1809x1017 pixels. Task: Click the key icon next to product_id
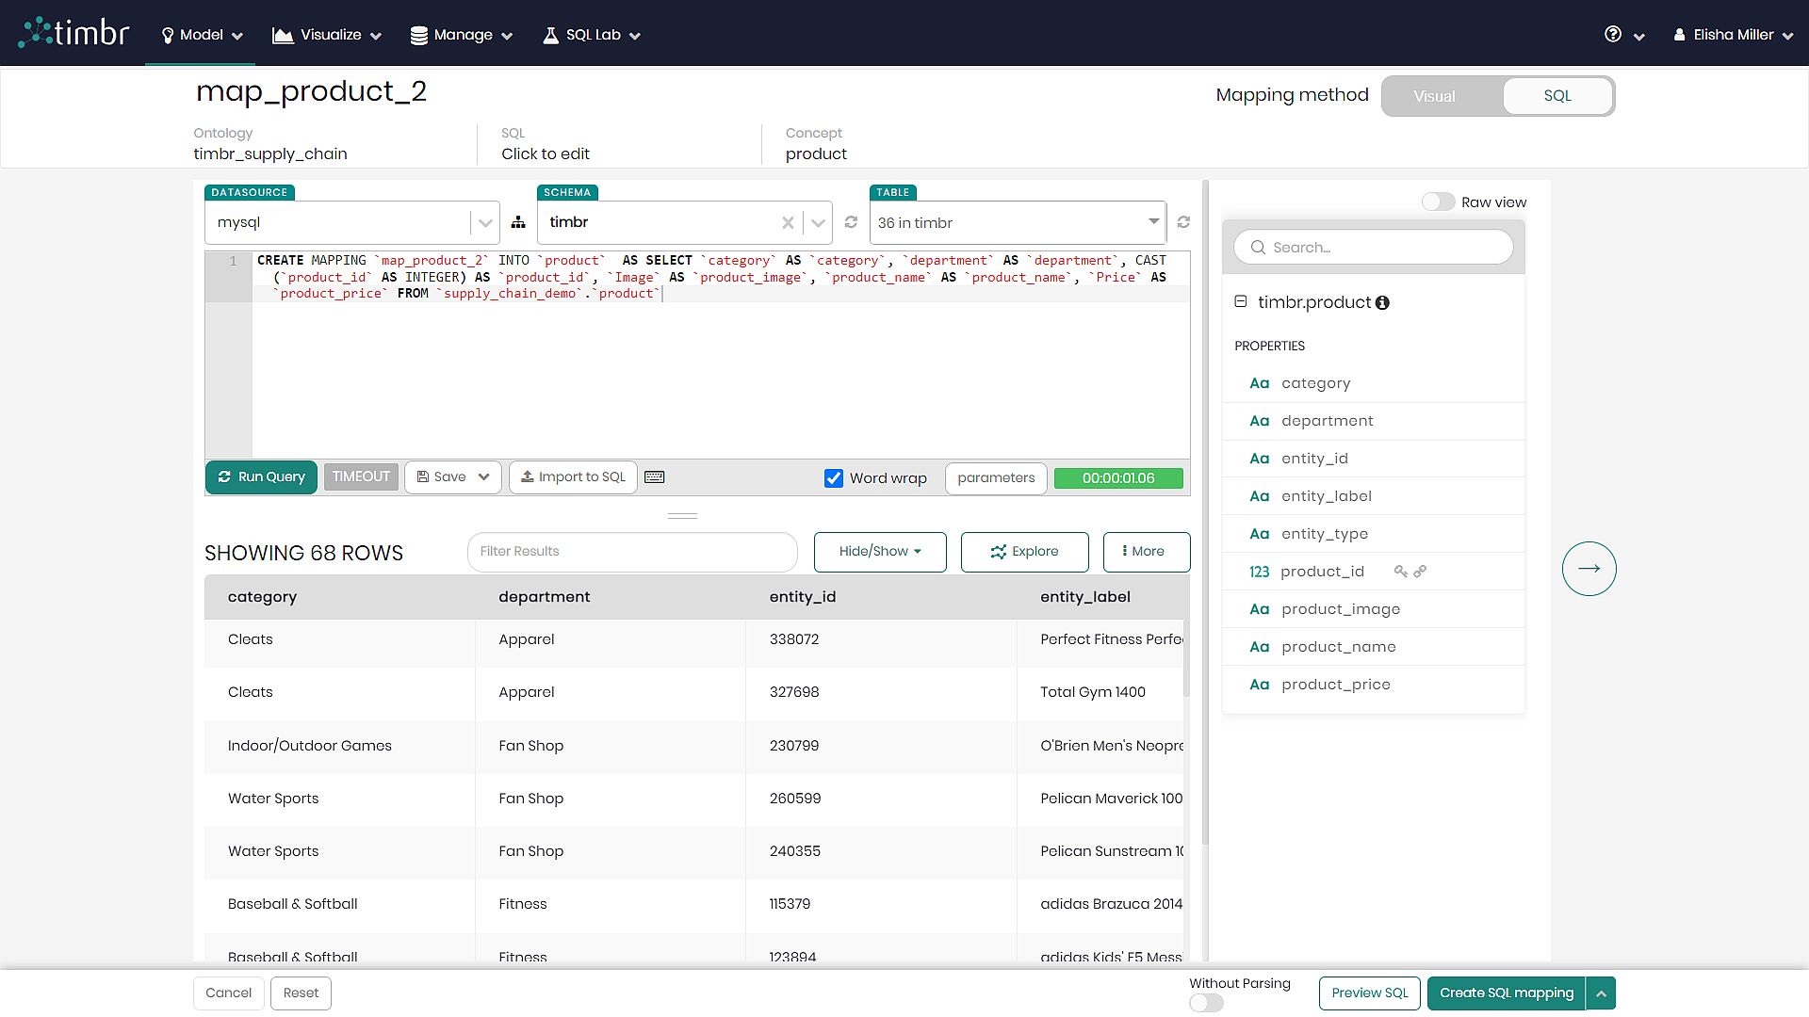pos(1400,571)
